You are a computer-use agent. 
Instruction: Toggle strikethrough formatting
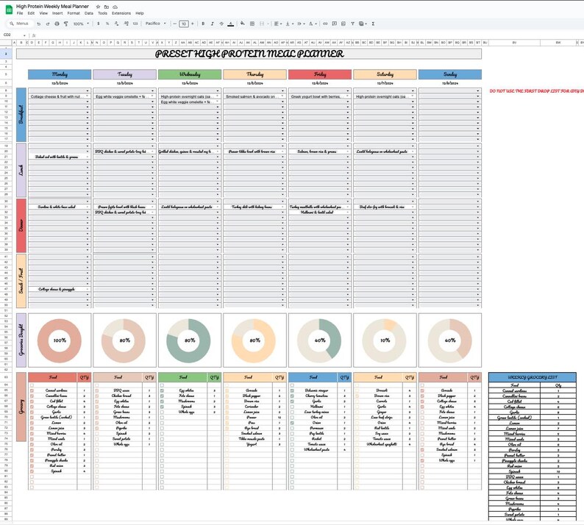(221, 24)
